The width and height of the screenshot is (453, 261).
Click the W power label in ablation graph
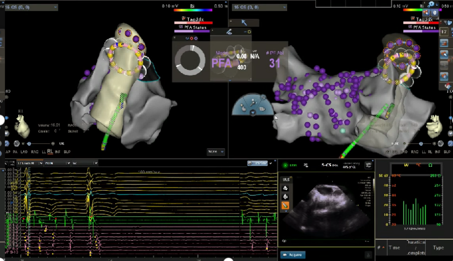(x=406, y=165)
